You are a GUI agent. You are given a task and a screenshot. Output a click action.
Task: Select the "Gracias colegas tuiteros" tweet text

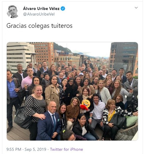coord(39,26)
